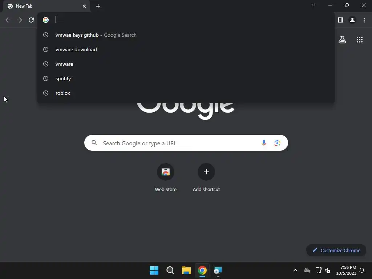This screenshot has width=372, height=279.
Task: Reload the page with the refresh icon
Action: [31, 20]
